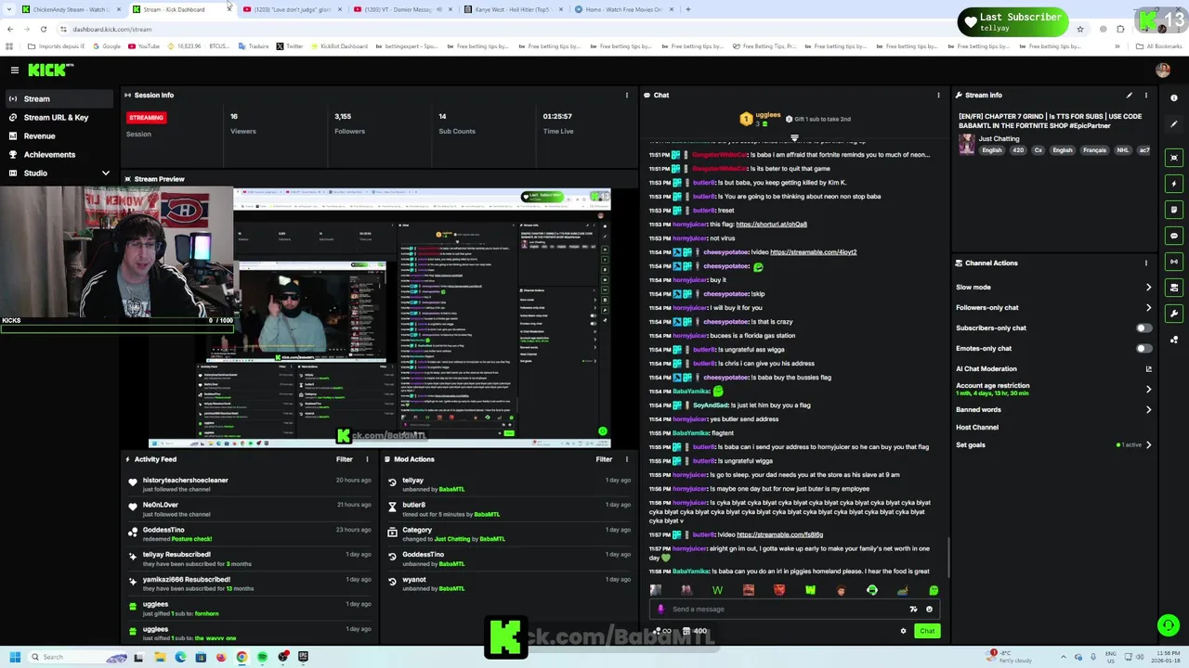Reload the page with browser refresh icon
Screen dimensions: 1189x668
[44, 29]
